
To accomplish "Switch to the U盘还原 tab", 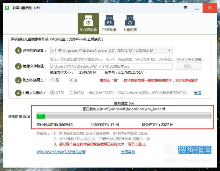I will (x=130, y=23).
